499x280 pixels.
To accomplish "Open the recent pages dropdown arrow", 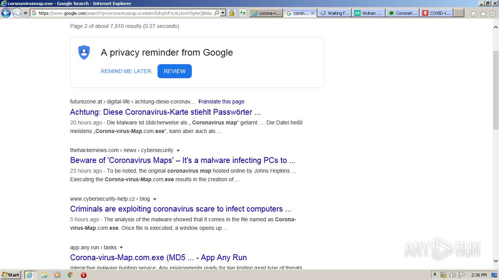I will tap(25, 13).
